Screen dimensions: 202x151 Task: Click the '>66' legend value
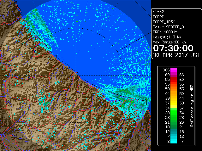click(166, 70)
